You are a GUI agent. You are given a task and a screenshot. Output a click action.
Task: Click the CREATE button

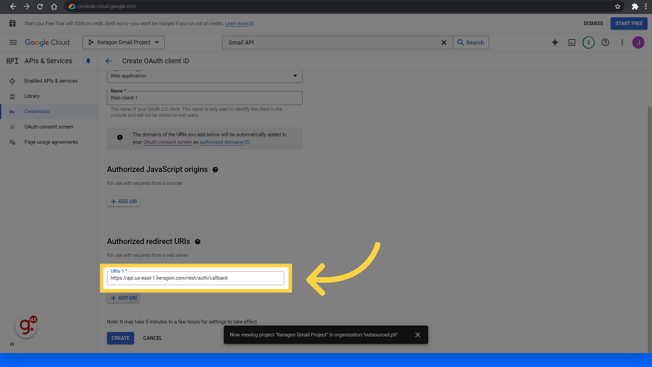(x=121, y=338)
